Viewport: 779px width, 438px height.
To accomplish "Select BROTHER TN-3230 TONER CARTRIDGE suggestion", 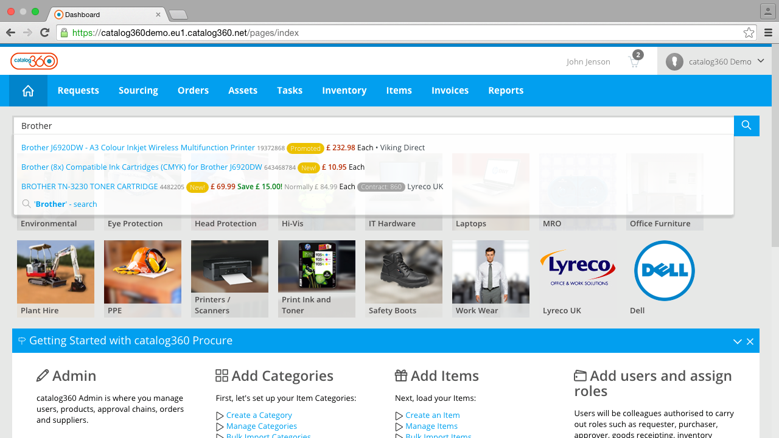I will pyautogui.click(x=89, y=187).
